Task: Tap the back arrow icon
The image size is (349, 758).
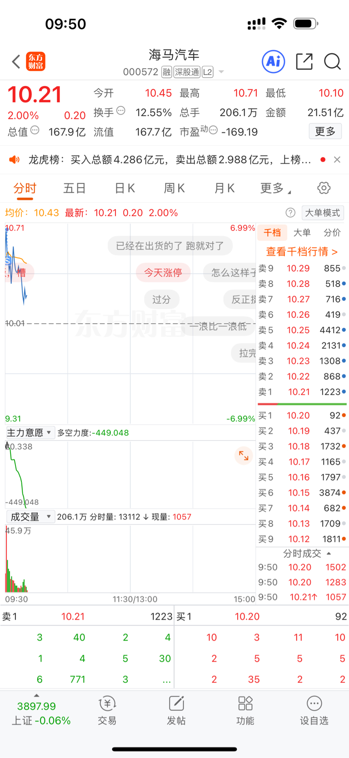Action: 16,61
